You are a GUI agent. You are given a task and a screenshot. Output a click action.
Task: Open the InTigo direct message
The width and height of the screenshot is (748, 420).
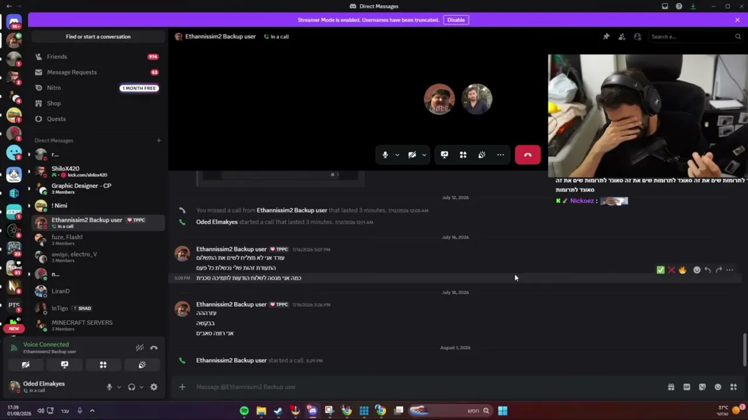point(98,308)
